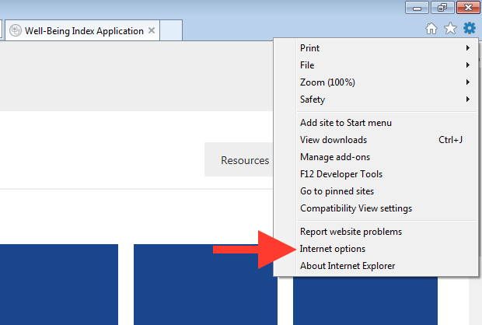The height and width of the screenshot is (325, 482).
Task: Restore down the browser window
Action: [x=442, y=7]
